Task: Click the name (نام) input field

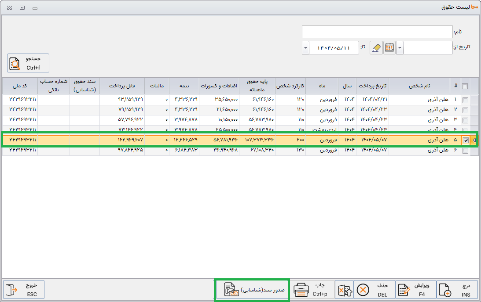Action: tap(377, 32)
